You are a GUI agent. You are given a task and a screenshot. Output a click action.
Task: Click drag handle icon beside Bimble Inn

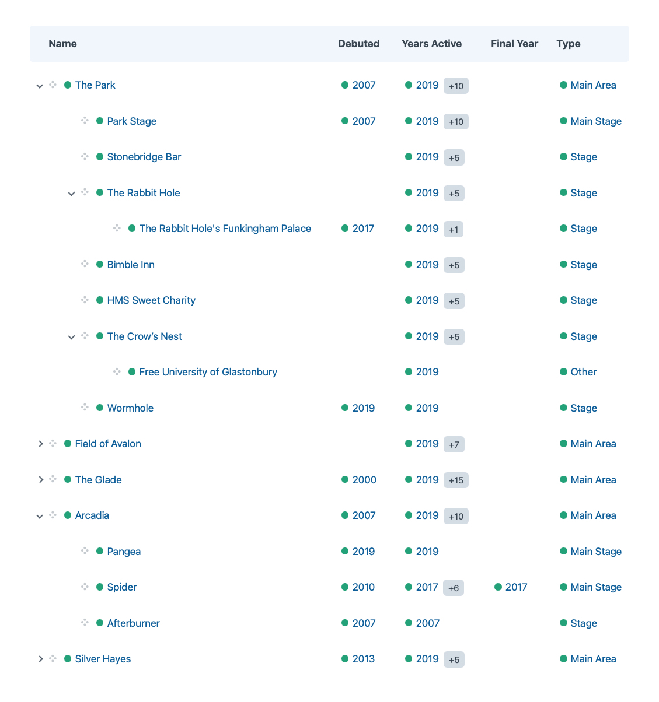click(x=85, y=264)
